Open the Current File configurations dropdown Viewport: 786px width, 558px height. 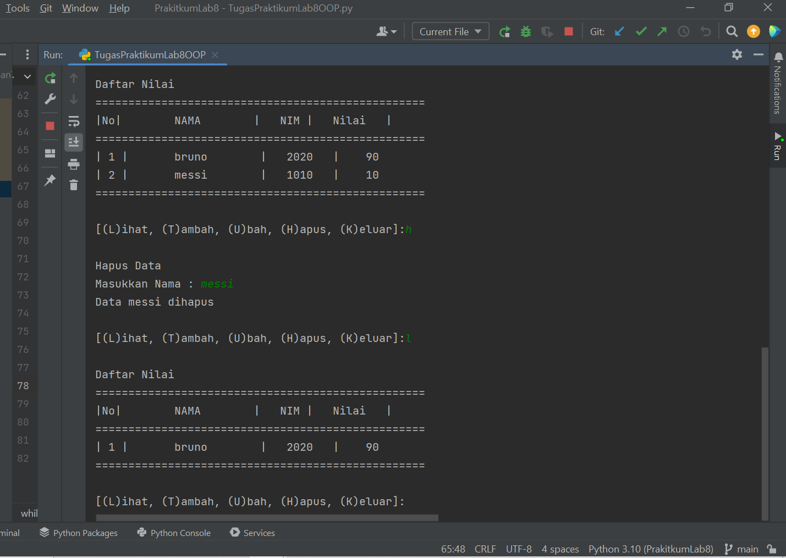pos(450,31)
